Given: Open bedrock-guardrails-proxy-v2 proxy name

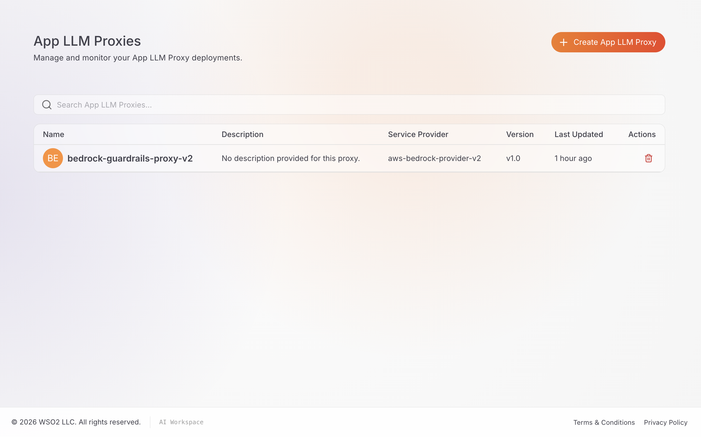Looking at the screenshot, I should pyautogui.click(x=130, y=158).
